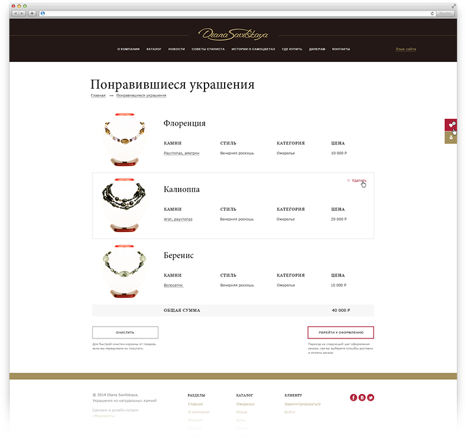Screen dimensions: 467x440
Task: Click the Diana Savitskaya logo
Action: (233, 34)
